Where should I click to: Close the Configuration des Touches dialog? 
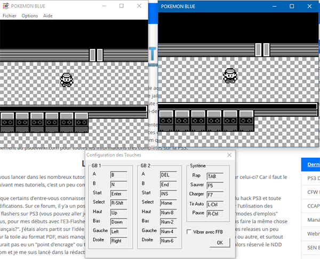point(229,155)
